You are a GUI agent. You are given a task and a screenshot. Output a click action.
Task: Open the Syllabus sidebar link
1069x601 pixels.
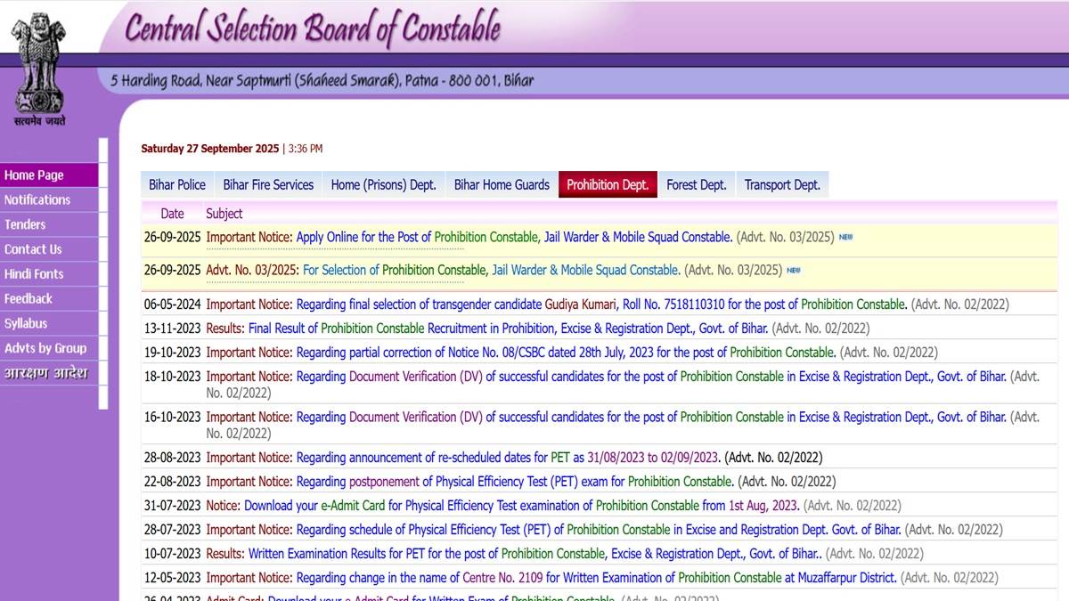pos(49,324)
